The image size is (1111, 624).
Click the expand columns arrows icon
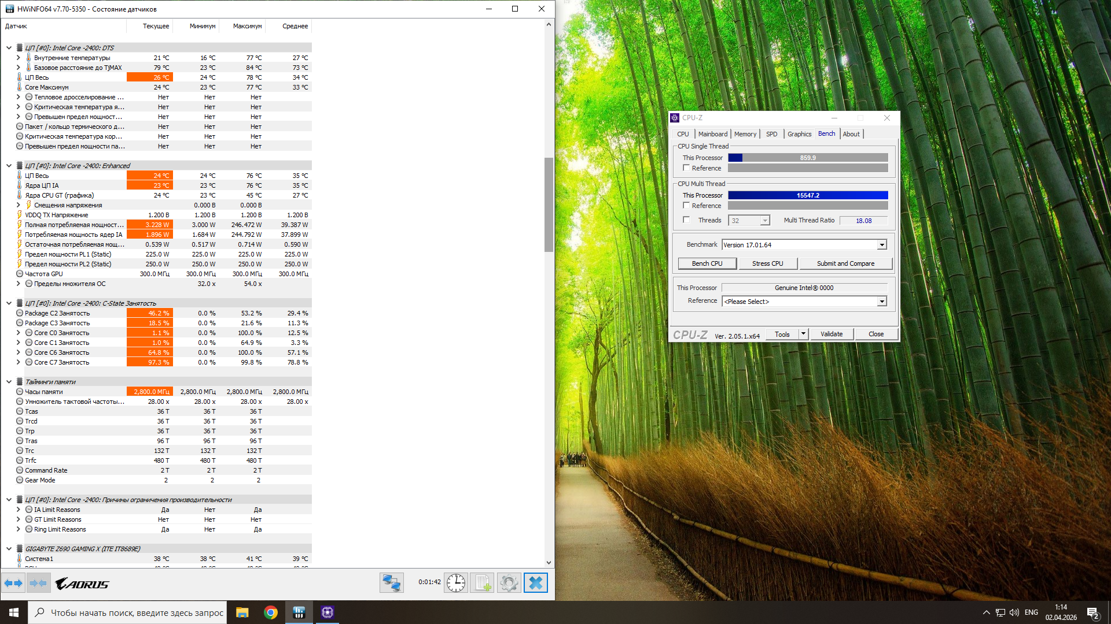click(13, 583)
